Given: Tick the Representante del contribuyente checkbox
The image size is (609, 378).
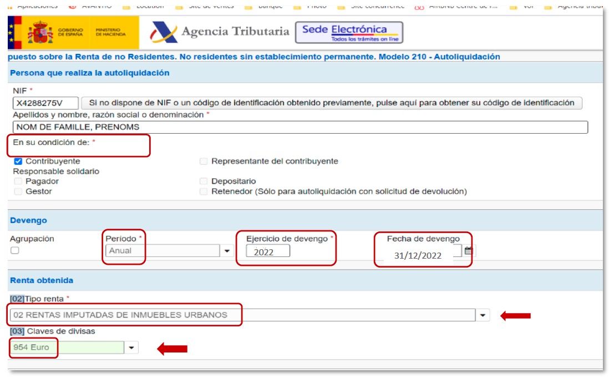Looking at the screenshot, I should 204,162.
